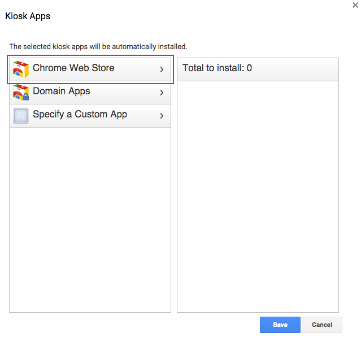The height and width of the screenshot is (337, 361).
Task: Expand the Specify a Custom App chevron
Action: click(162, 116)
